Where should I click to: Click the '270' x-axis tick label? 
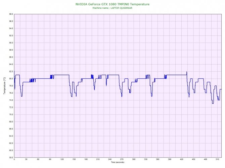(122, 159)
